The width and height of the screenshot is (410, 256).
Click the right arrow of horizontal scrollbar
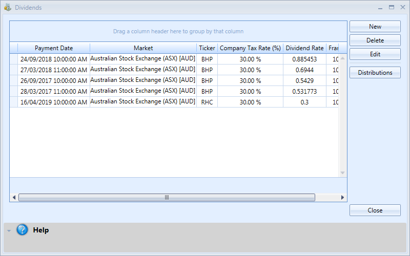(x=342, y=198)
